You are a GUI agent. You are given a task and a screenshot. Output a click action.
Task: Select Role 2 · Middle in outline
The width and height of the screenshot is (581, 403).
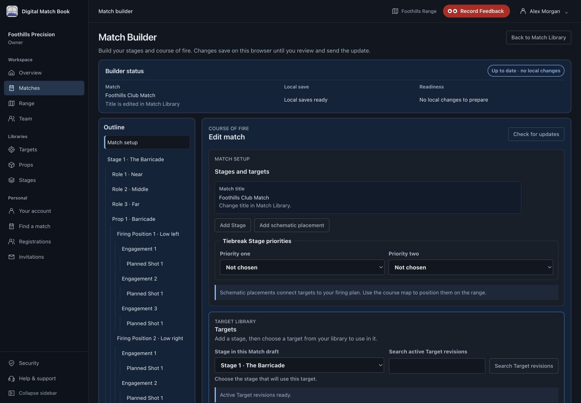(x=149, y=189)
